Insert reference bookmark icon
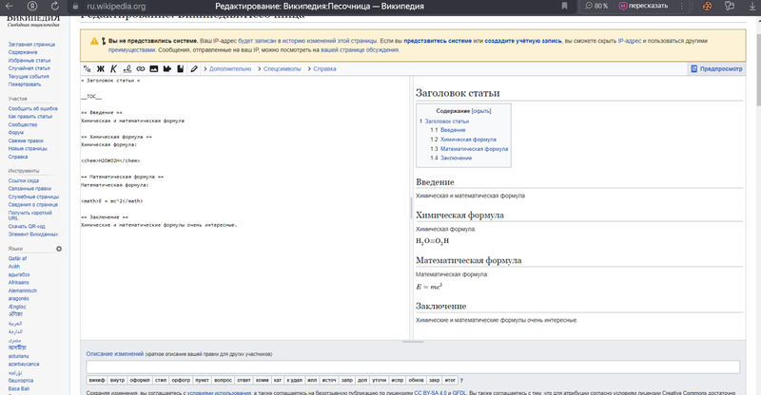 [180, 68]
